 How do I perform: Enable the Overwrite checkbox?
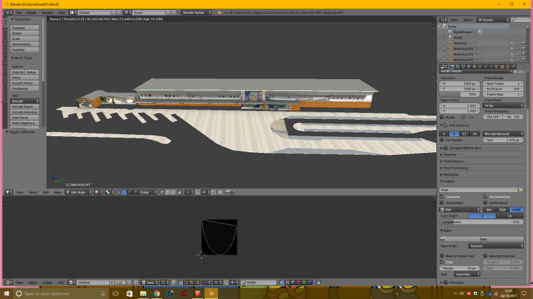[x=442, y=197]
